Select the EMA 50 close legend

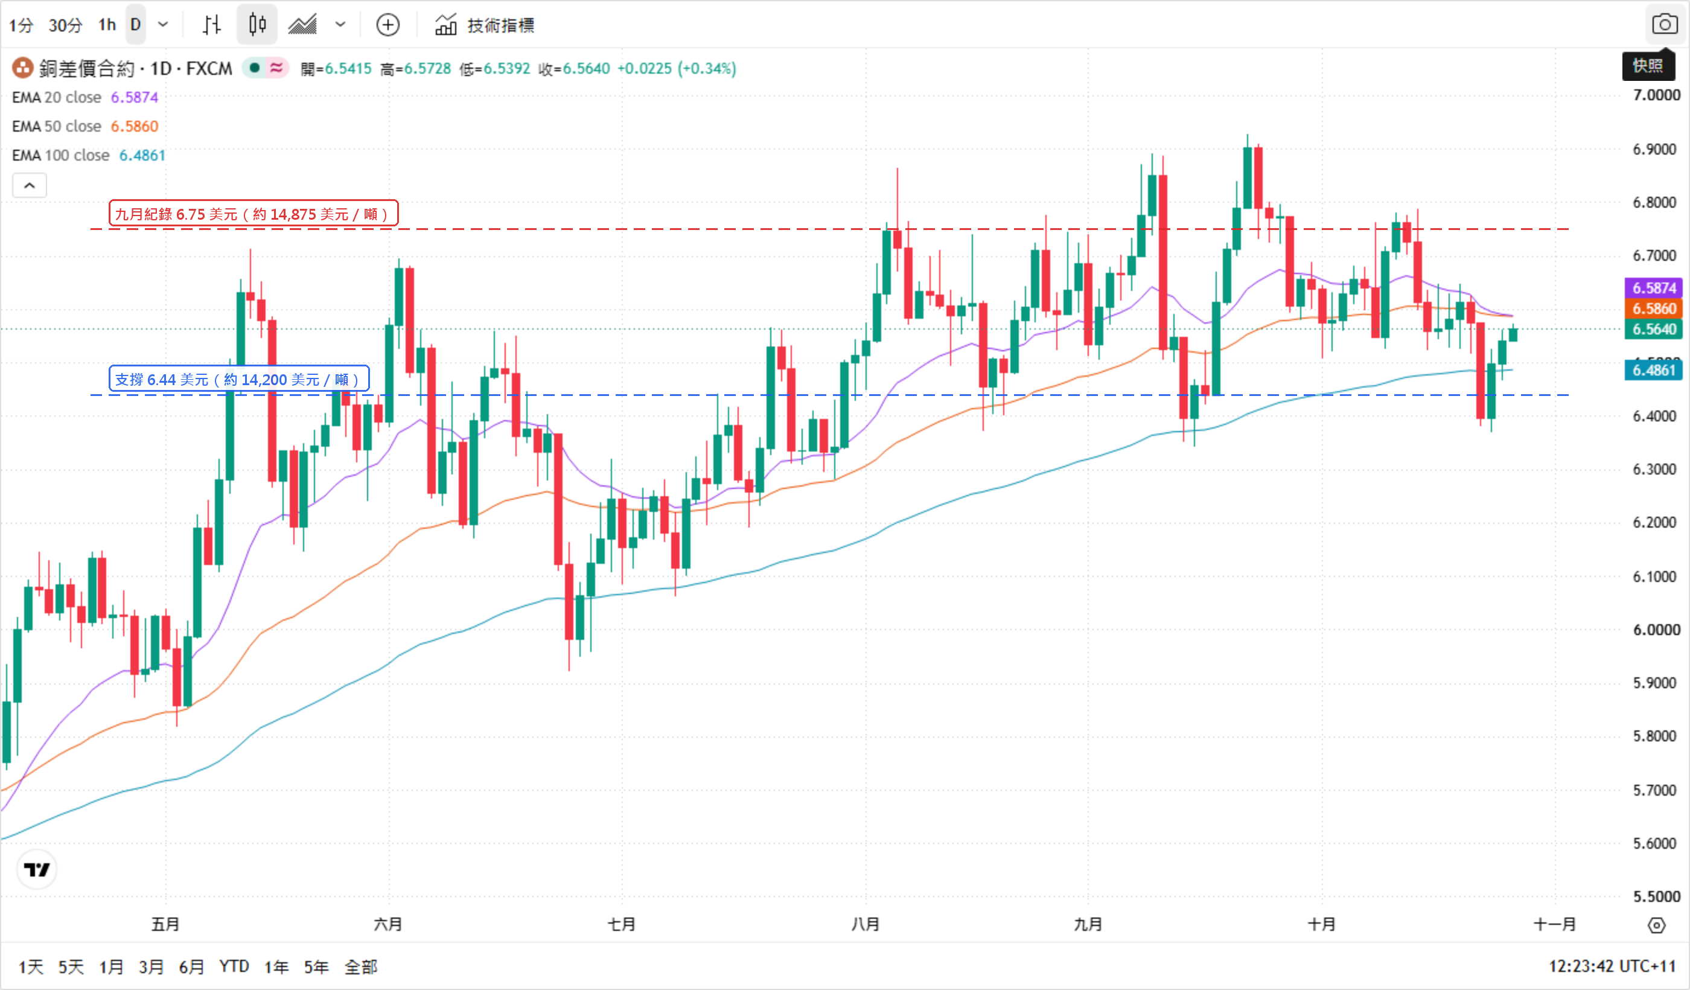85,126
